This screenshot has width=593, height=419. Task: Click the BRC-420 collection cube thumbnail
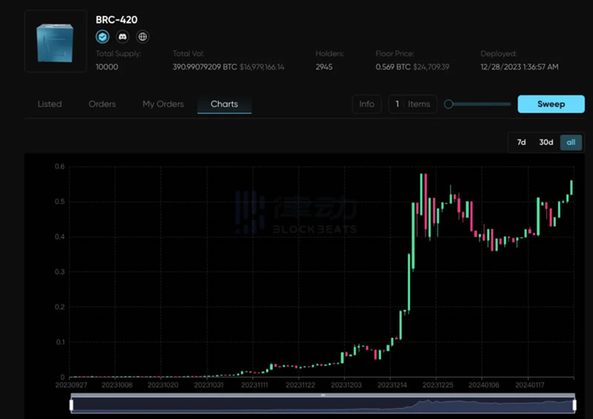56,41
